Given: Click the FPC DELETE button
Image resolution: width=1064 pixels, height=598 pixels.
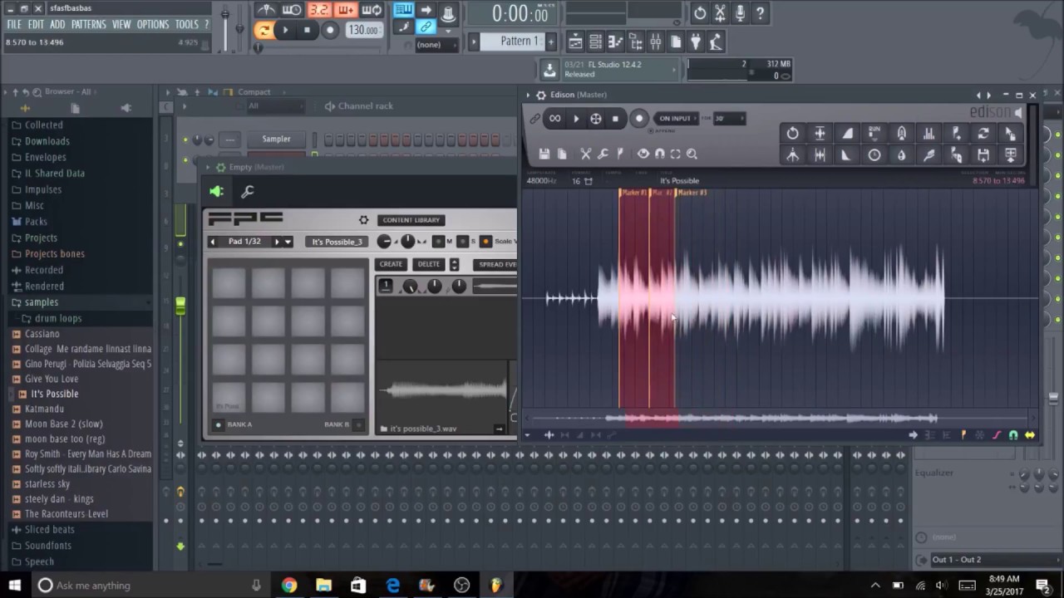Looking at the screenshot, I should (429, 264).
